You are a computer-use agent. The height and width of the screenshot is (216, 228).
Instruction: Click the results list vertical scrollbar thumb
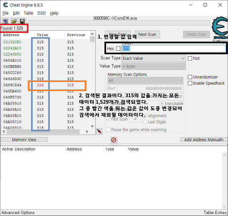point(92,39)
